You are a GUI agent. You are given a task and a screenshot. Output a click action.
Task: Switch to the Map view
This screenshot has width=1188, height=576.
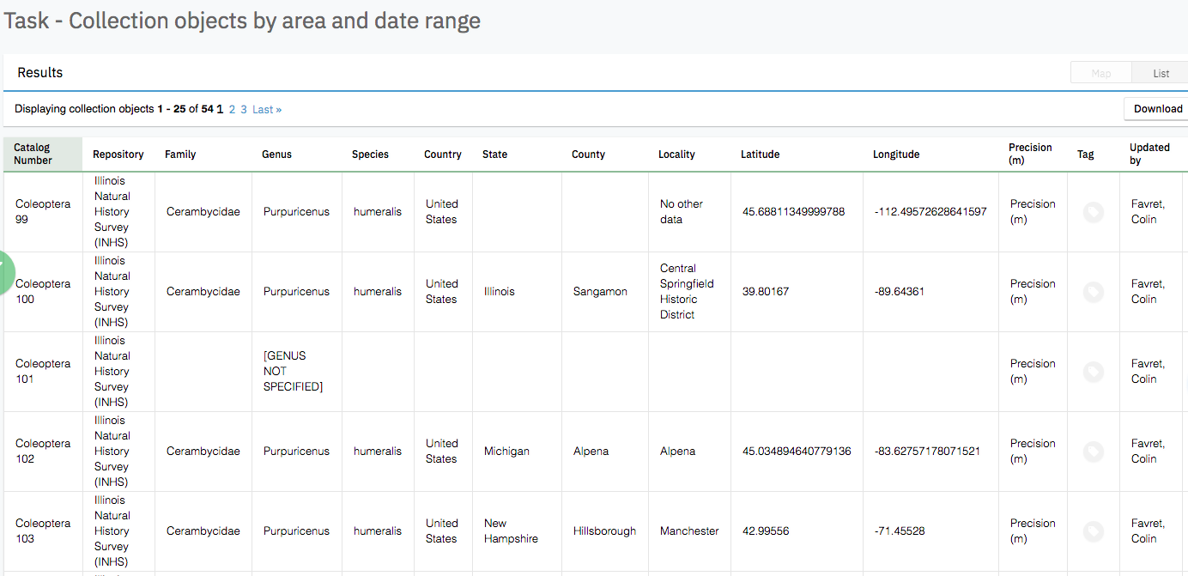pyautogui.click(x=1100, y=72)
